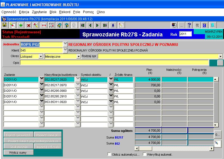Open Zadanie dropdown in 853.85311.0920 row
This screenshot has width=224, height=159.
click(x=41, y=102)
